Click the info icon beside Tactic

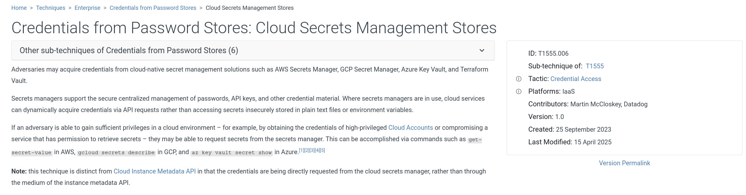519,79
